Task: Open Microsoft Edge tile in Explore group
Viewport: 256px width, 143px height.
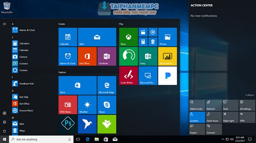Action: [x=107, y=85]
